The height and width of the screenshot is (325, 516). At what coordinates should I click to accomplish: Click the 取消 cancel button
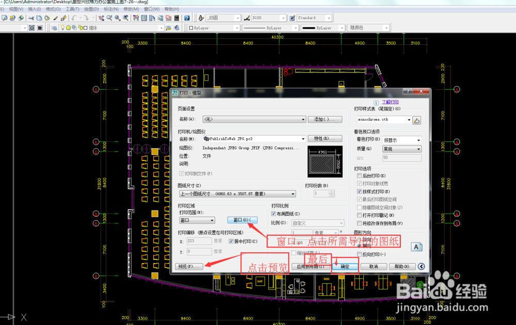[374, 266]
